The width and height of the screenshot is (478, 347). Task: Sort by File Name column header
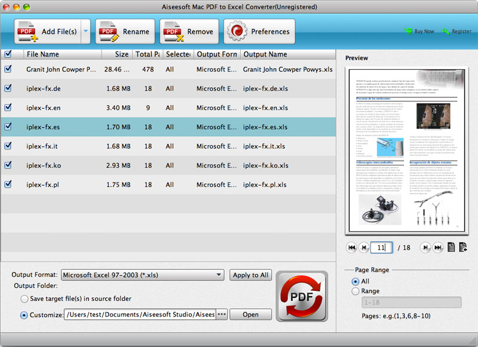click(x=63, y=54)
